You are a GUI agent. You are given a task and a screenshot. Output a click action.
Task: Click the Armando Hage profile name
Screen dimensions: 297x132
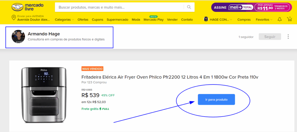(x=44, y=34)
